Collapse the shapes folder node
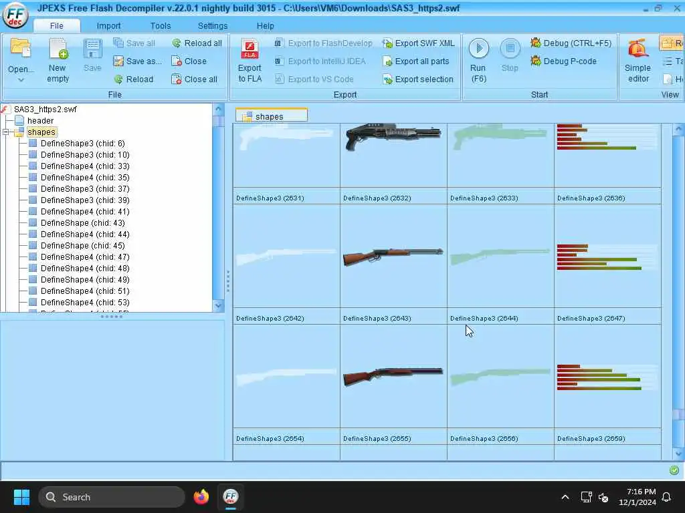Image resolution: width=685 pixels, height=513 pixels. [5, 132]
